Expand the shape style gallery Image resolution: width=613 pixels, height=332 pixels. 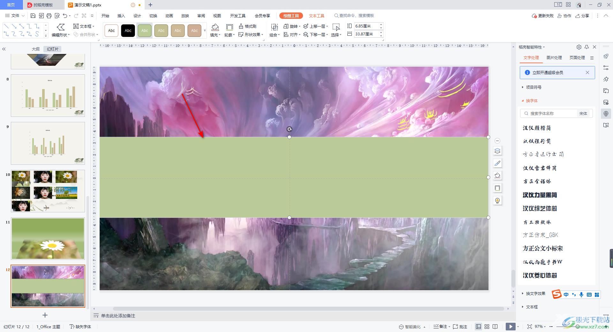[x=205, y=31]
